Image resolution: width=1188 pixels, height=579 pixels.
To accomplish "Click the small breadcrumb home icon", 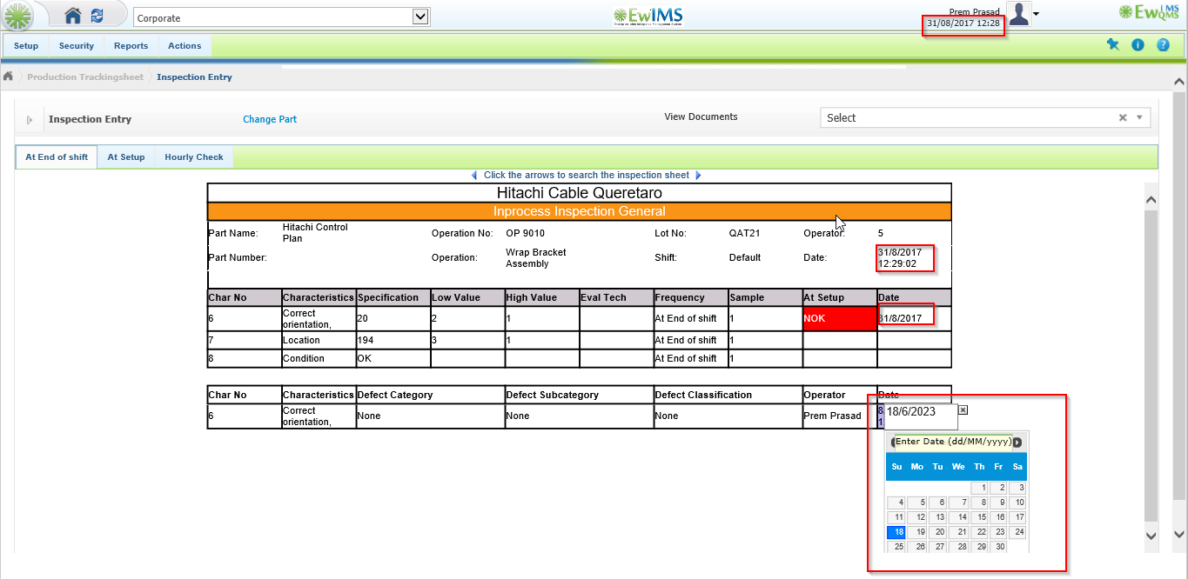I will [8, 77].
